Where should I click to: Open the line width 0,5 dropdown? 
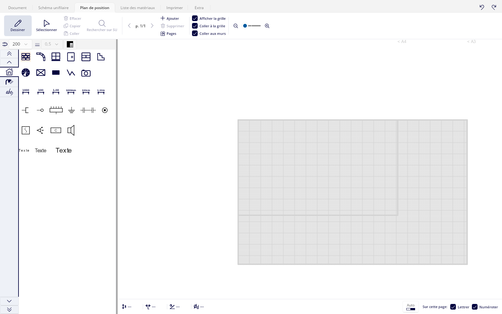coord(52,44)
